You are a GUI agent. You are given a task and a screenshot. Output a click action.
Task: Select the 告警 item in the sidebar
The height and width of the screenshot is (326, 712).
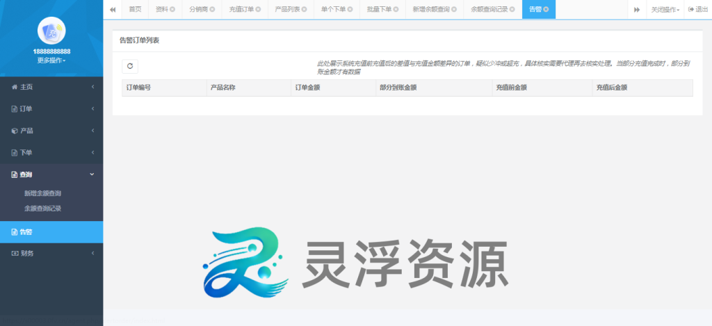point(51,232)
